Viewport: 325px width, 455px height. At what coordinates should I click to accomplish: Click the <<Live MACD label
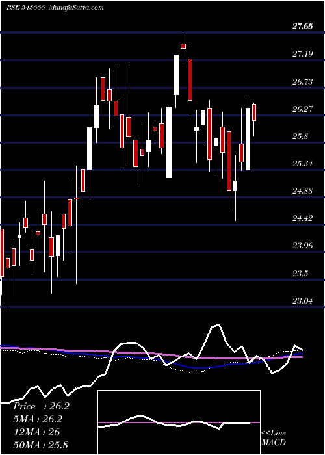tap(274, 437)
